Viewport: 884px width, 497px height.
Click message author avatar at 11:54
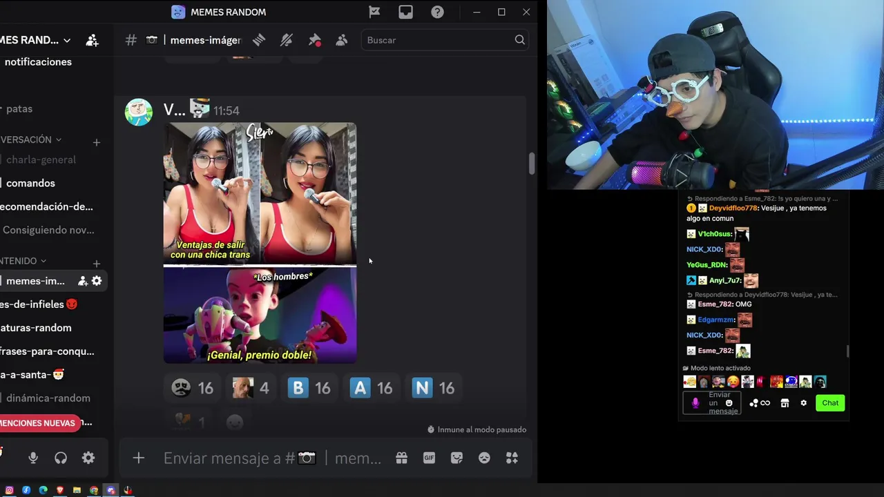pyautogui.click(x=138, y=111)
